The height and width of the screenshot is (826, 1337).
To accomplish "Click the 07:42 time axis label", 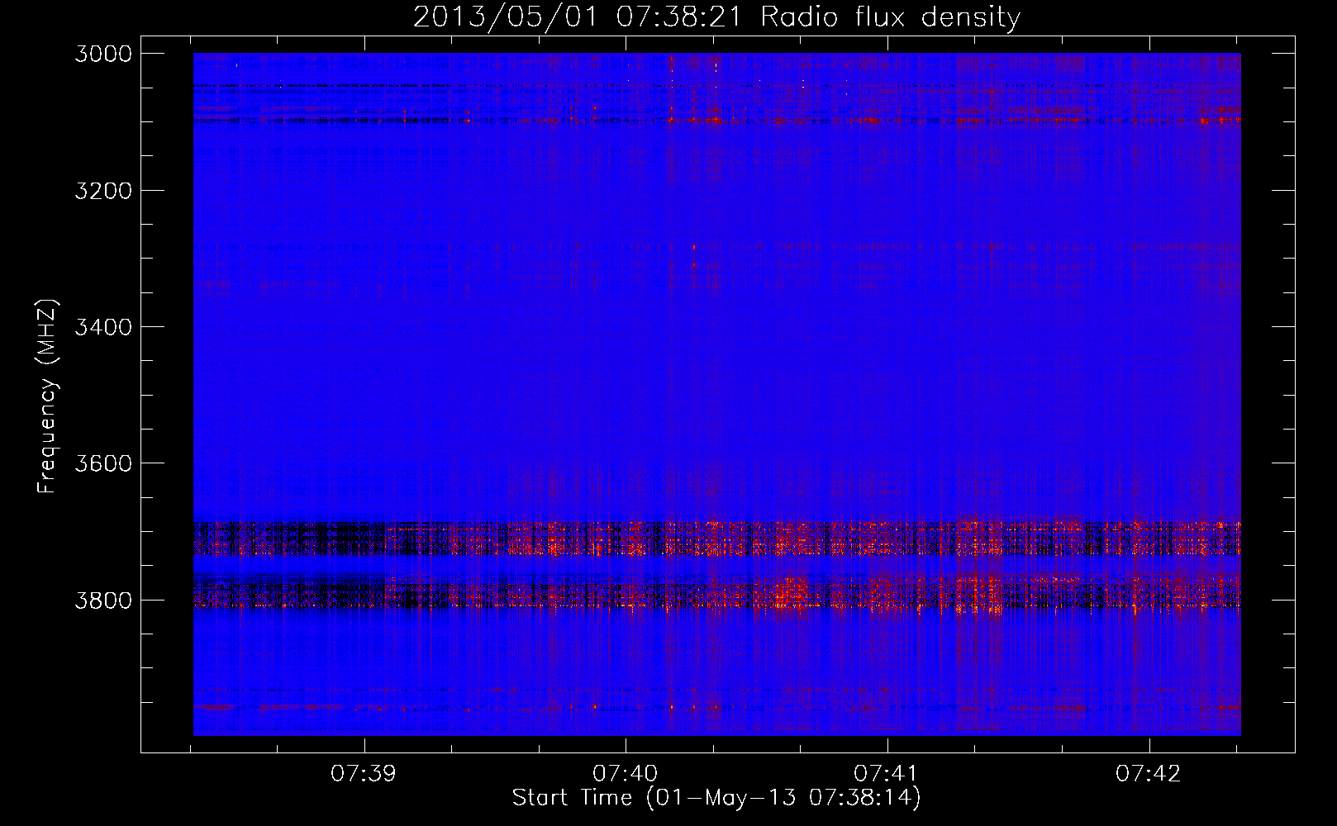I will click(1149, 774).
